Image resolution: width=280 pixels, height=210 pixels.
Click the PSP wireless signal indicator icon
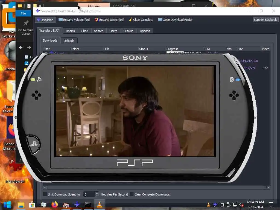[x=39, y=80]
